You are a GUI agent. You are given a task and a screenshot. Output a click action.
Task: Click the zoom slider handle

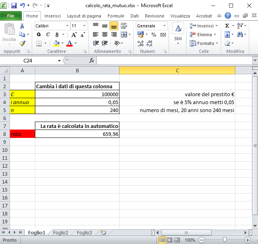click(x=225, y=240)
